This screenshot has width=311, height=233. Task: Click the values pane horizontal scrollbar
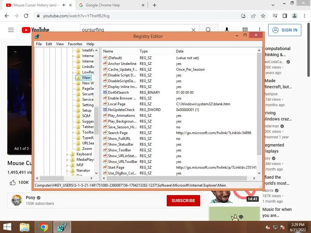tap(176, 178)
